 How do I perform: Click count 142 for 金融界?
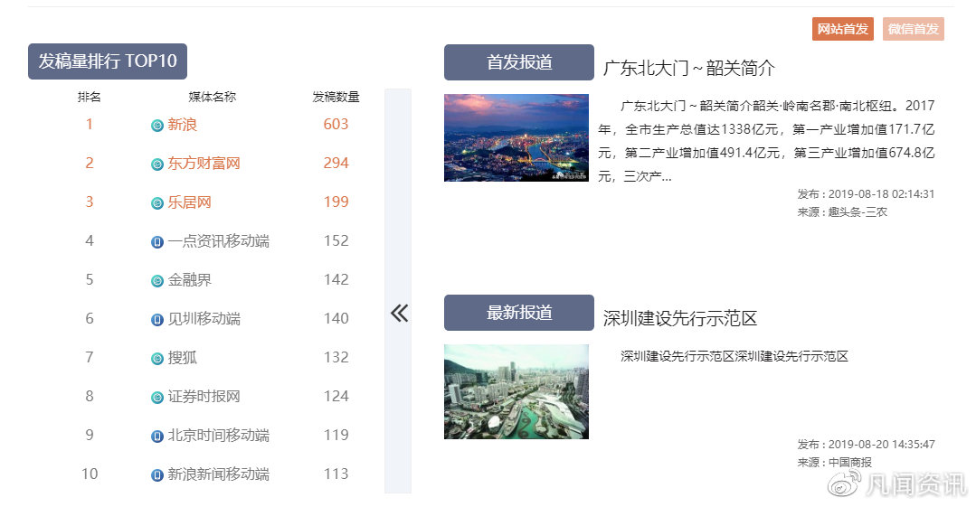tap(336, 280)
